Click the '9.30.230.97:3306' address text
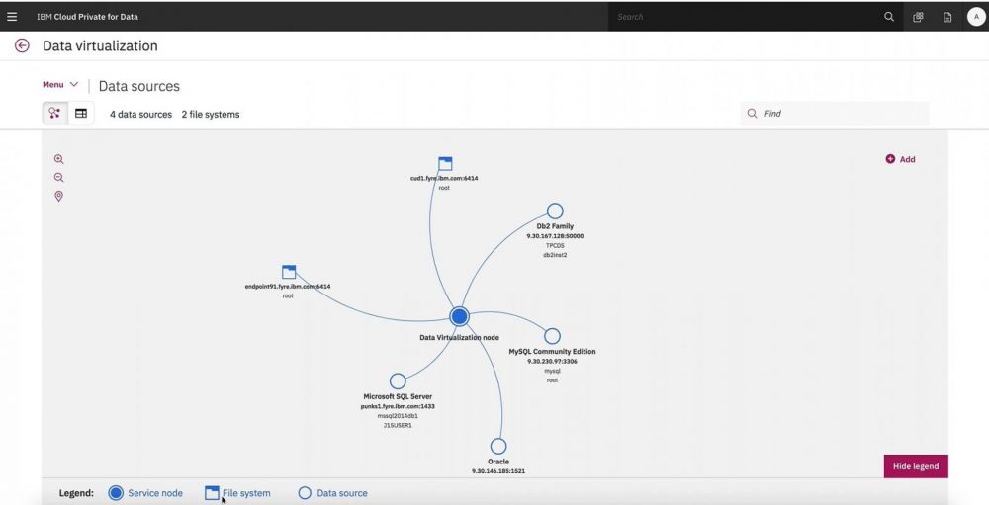Screen dimensions: 989x505 tap(552, 362)
